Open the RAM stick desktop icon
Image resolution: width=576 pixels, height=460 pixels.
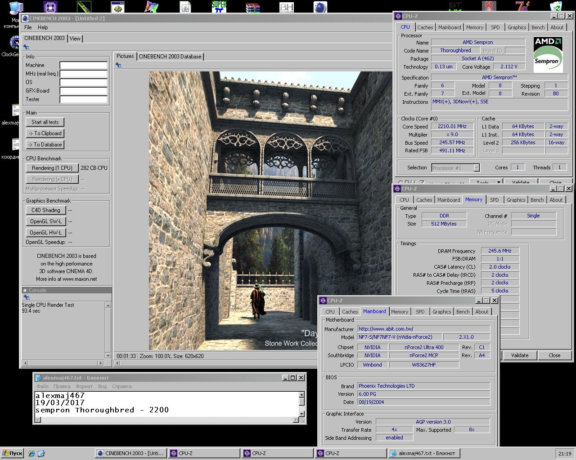84,7
